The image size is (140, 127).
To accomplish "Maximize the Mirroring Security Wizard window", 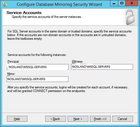I will tap(122, 3).
